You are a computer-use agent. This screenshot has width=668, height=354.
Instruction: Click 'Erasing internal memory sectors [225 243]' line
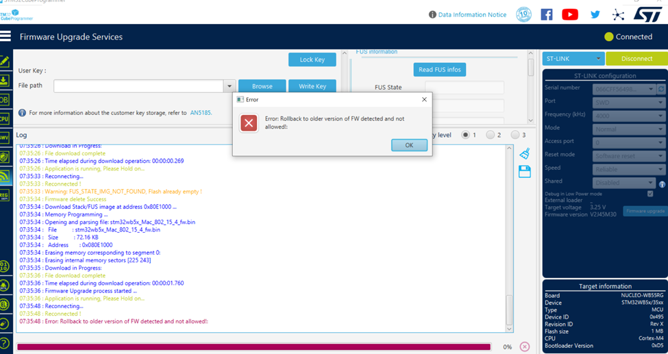tap(85, 260)
